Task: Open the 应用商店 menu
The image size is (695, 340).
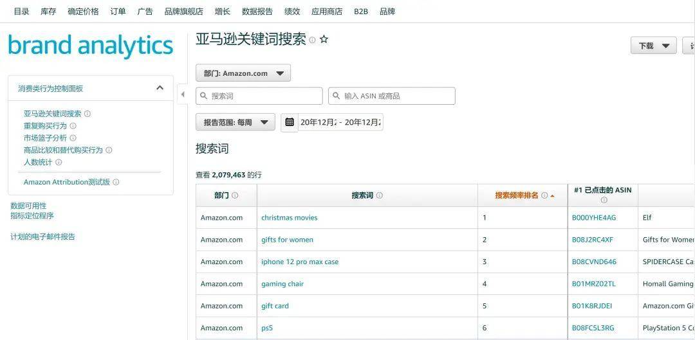Action: (327, 12)
